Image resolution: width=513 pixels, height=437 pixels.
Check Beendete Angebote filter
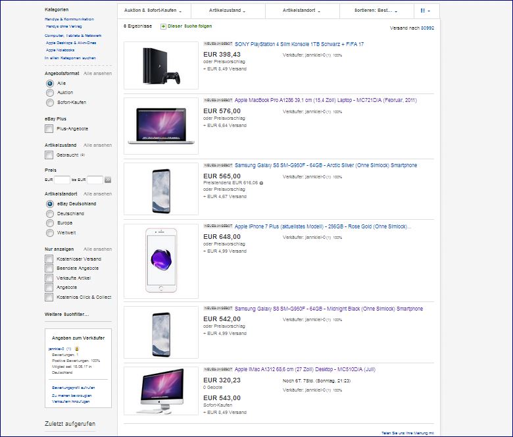49,269
